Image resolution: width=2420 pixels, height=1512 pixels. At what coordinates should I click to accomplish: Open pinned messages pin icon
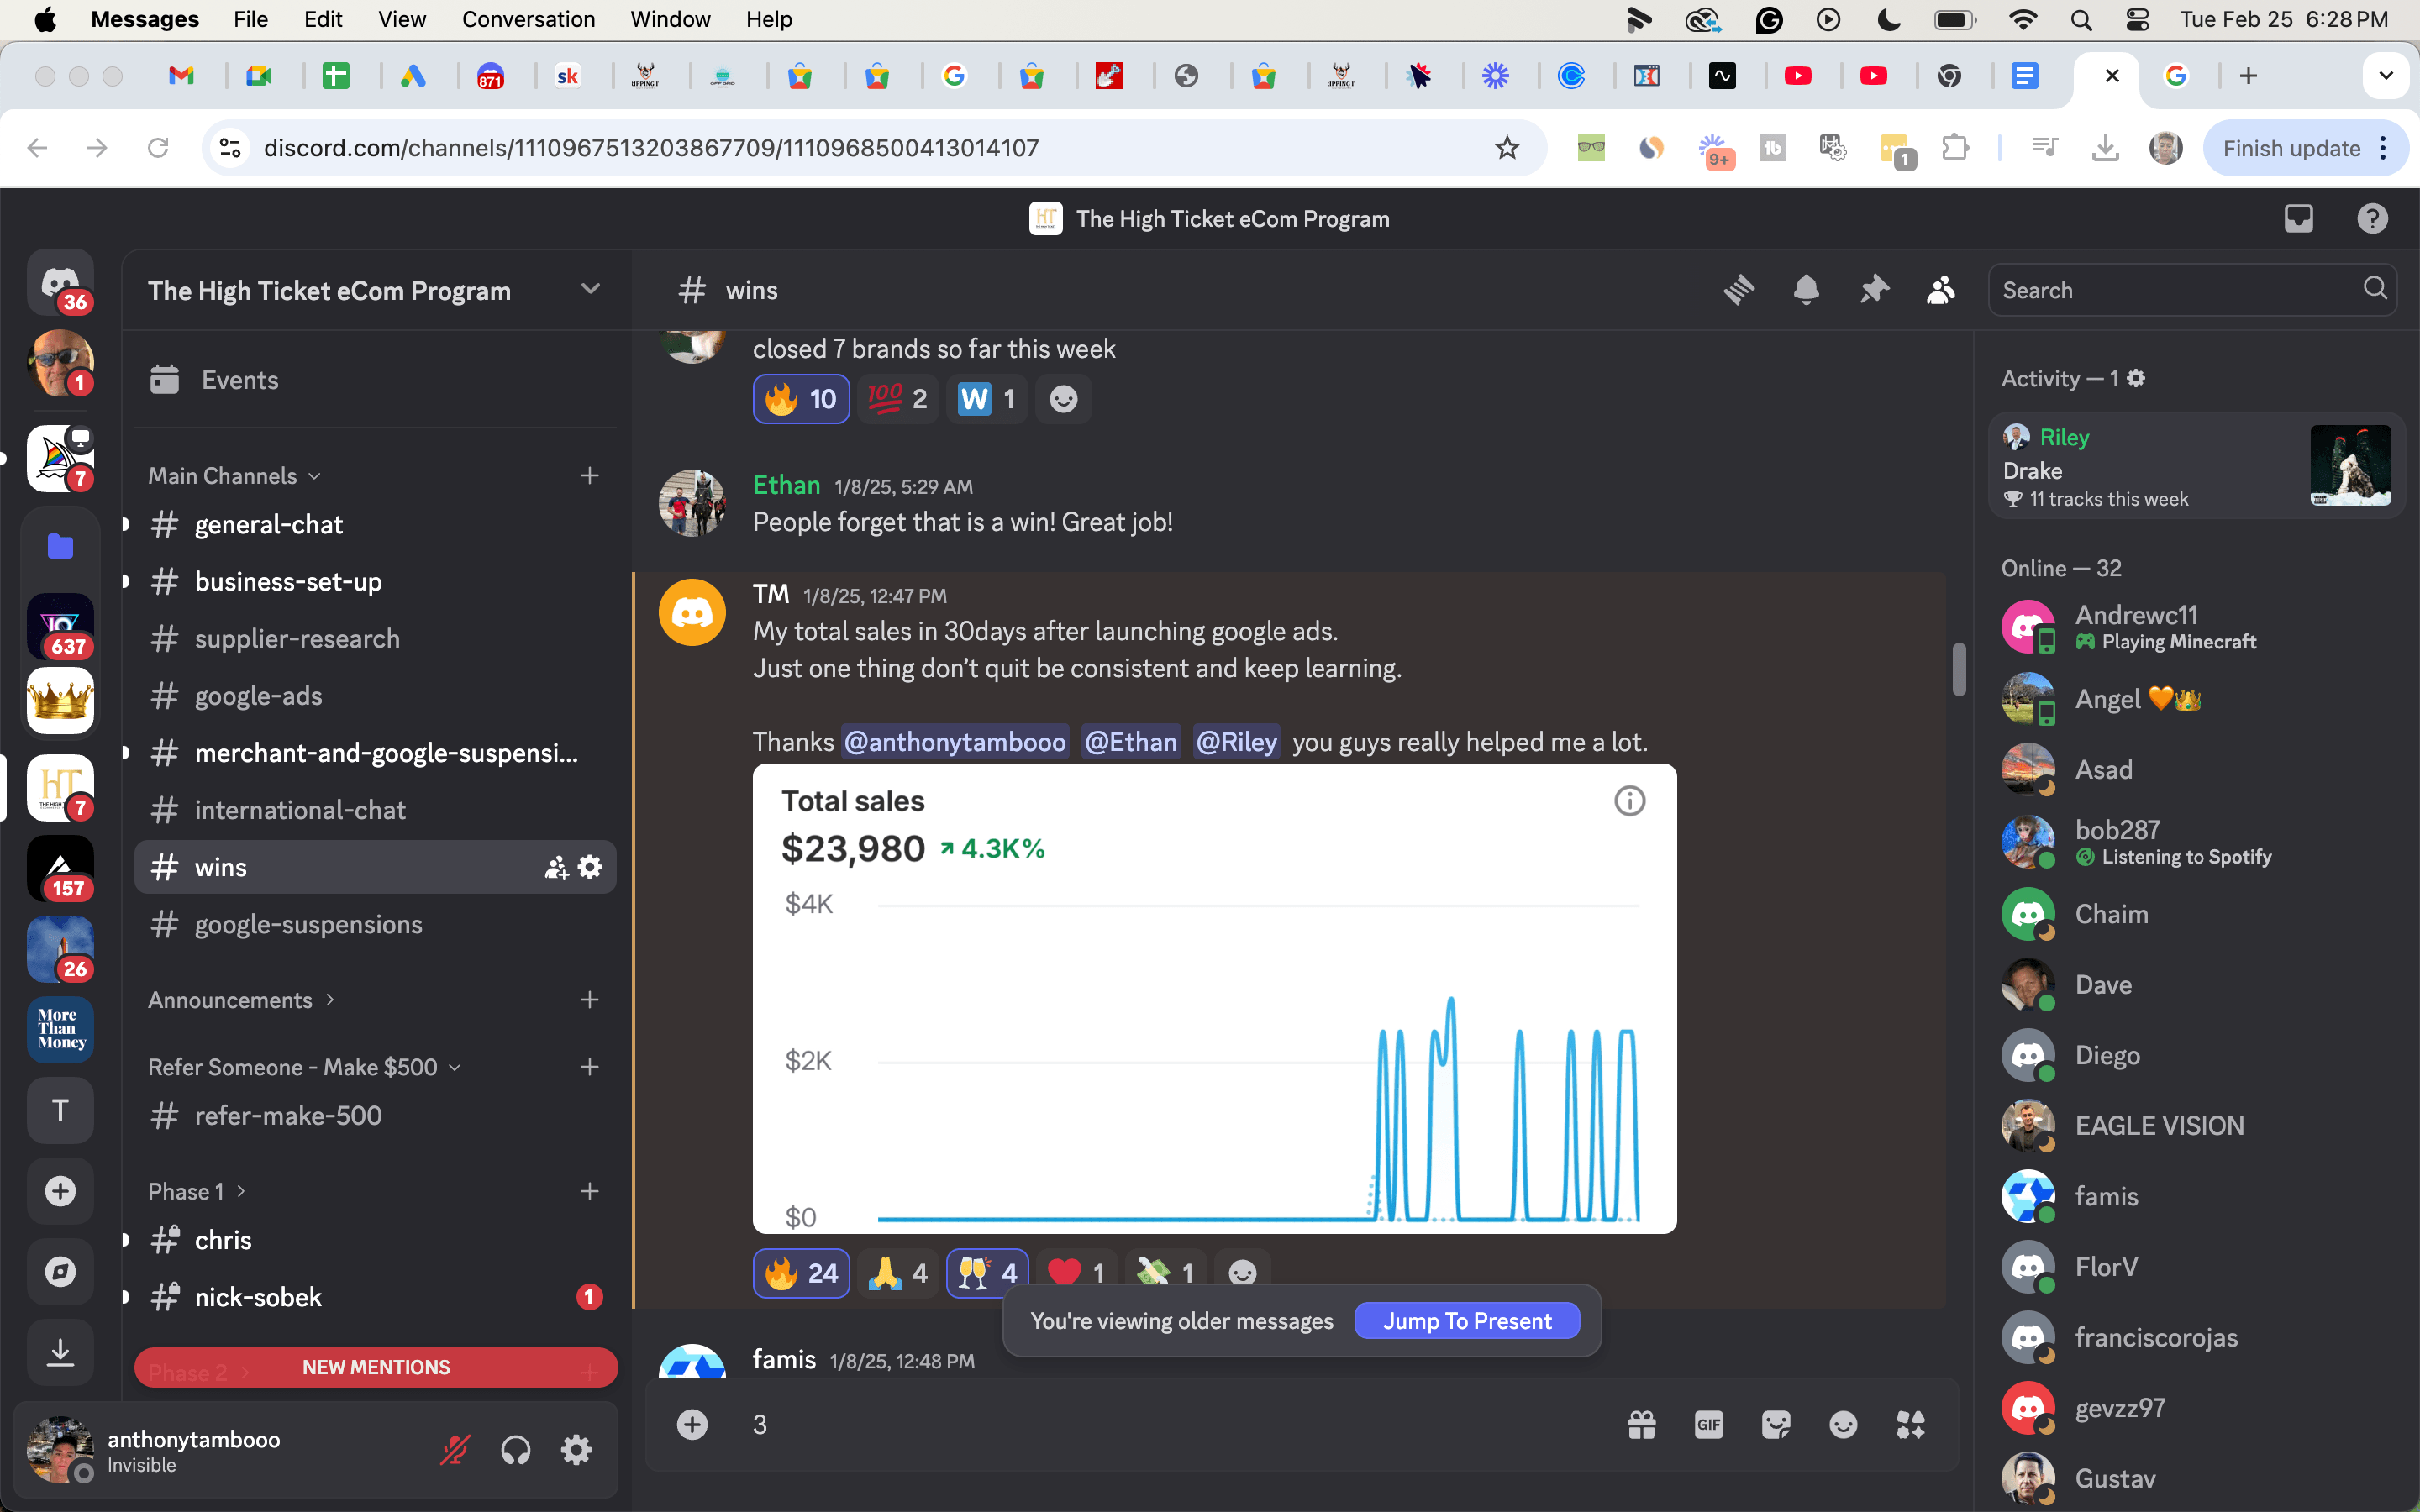(x=1873, y=290)
